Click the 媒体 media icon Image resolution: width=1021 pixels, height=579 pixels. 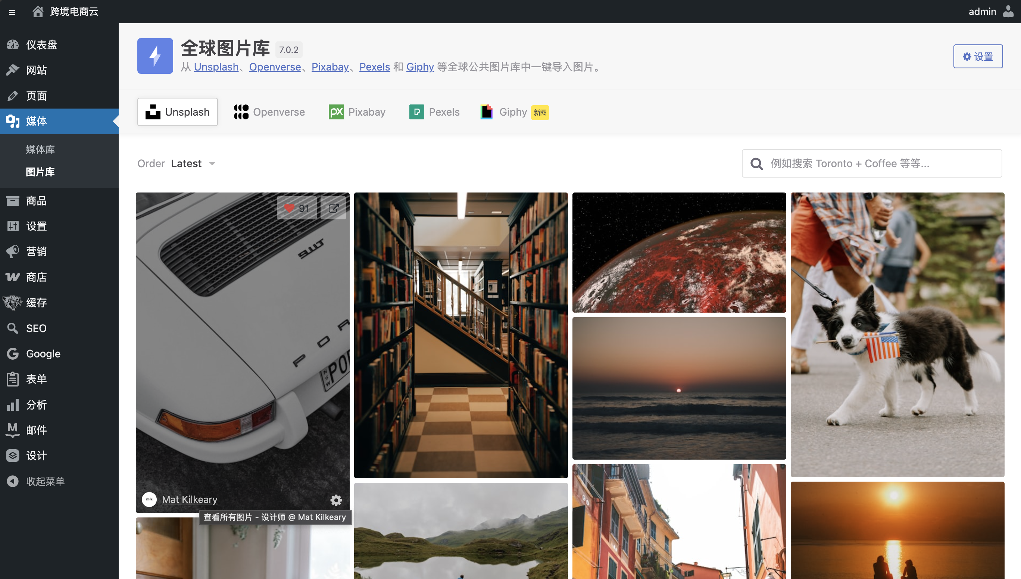pos(13,121)
